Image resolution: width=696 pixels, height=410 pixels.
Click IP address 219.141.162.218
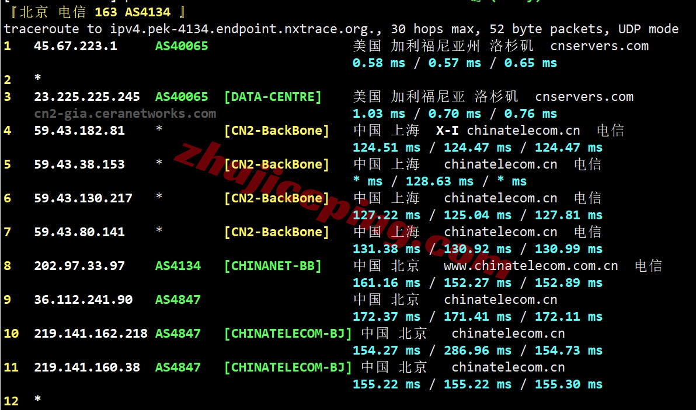coord(91,334)
